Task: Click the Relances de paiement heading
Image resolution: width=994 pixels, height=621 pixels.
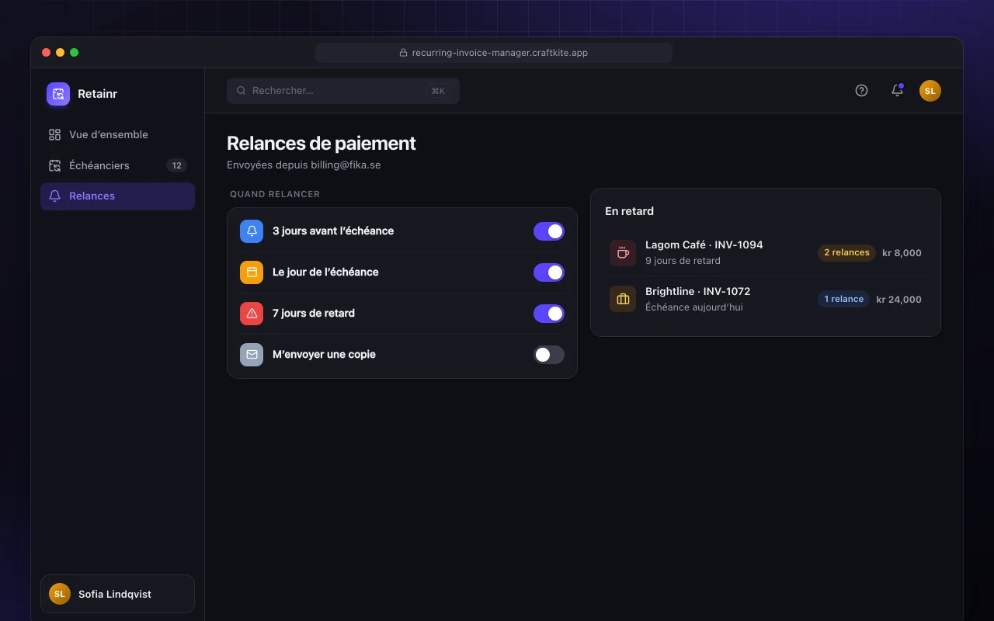Action: [x=321, y=144]
